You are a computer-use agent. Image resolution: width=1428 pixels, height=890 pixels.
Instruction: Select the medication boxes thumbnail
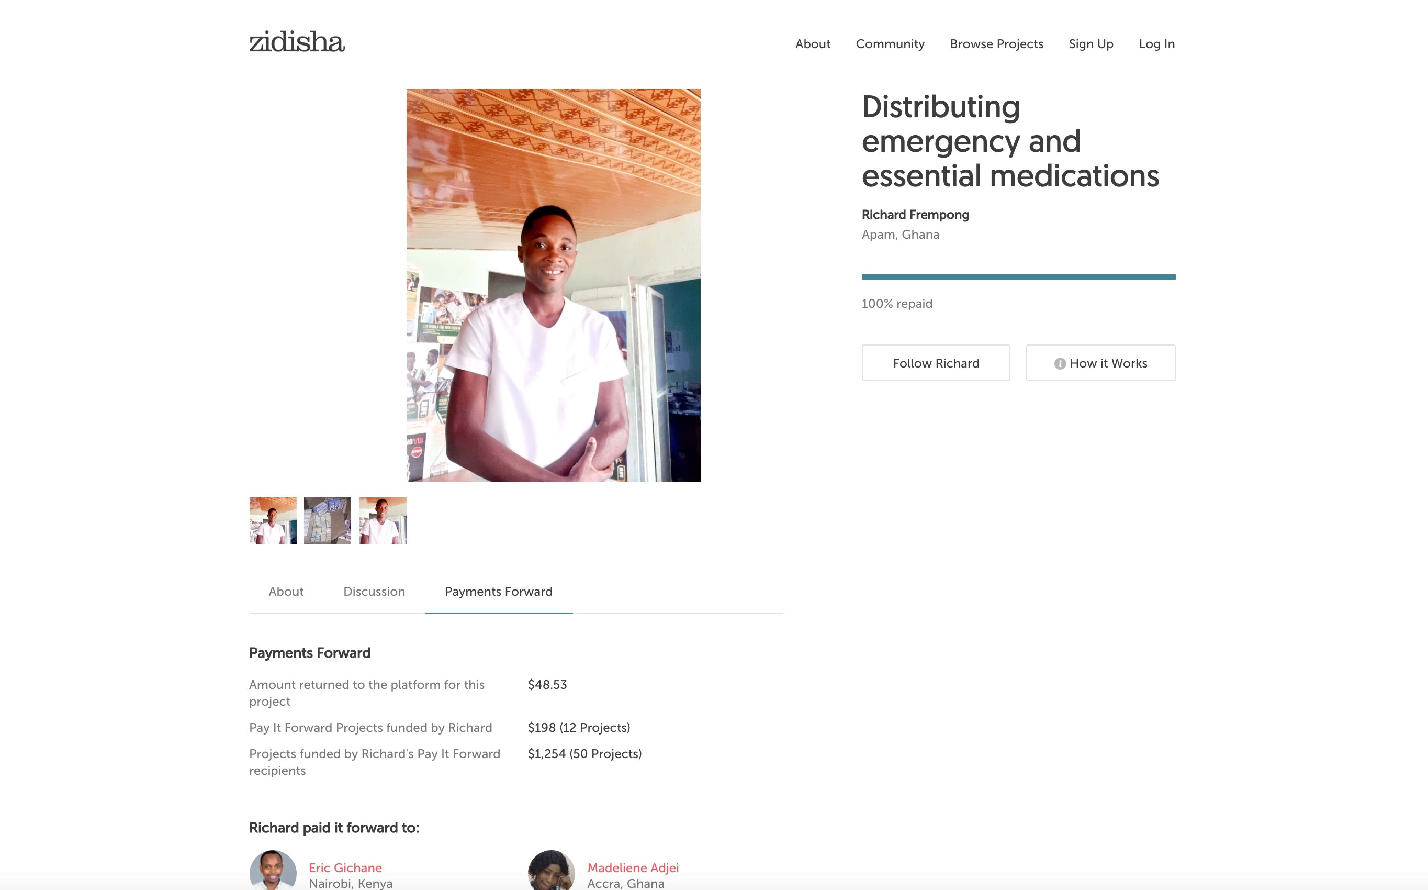pos(328,521)
